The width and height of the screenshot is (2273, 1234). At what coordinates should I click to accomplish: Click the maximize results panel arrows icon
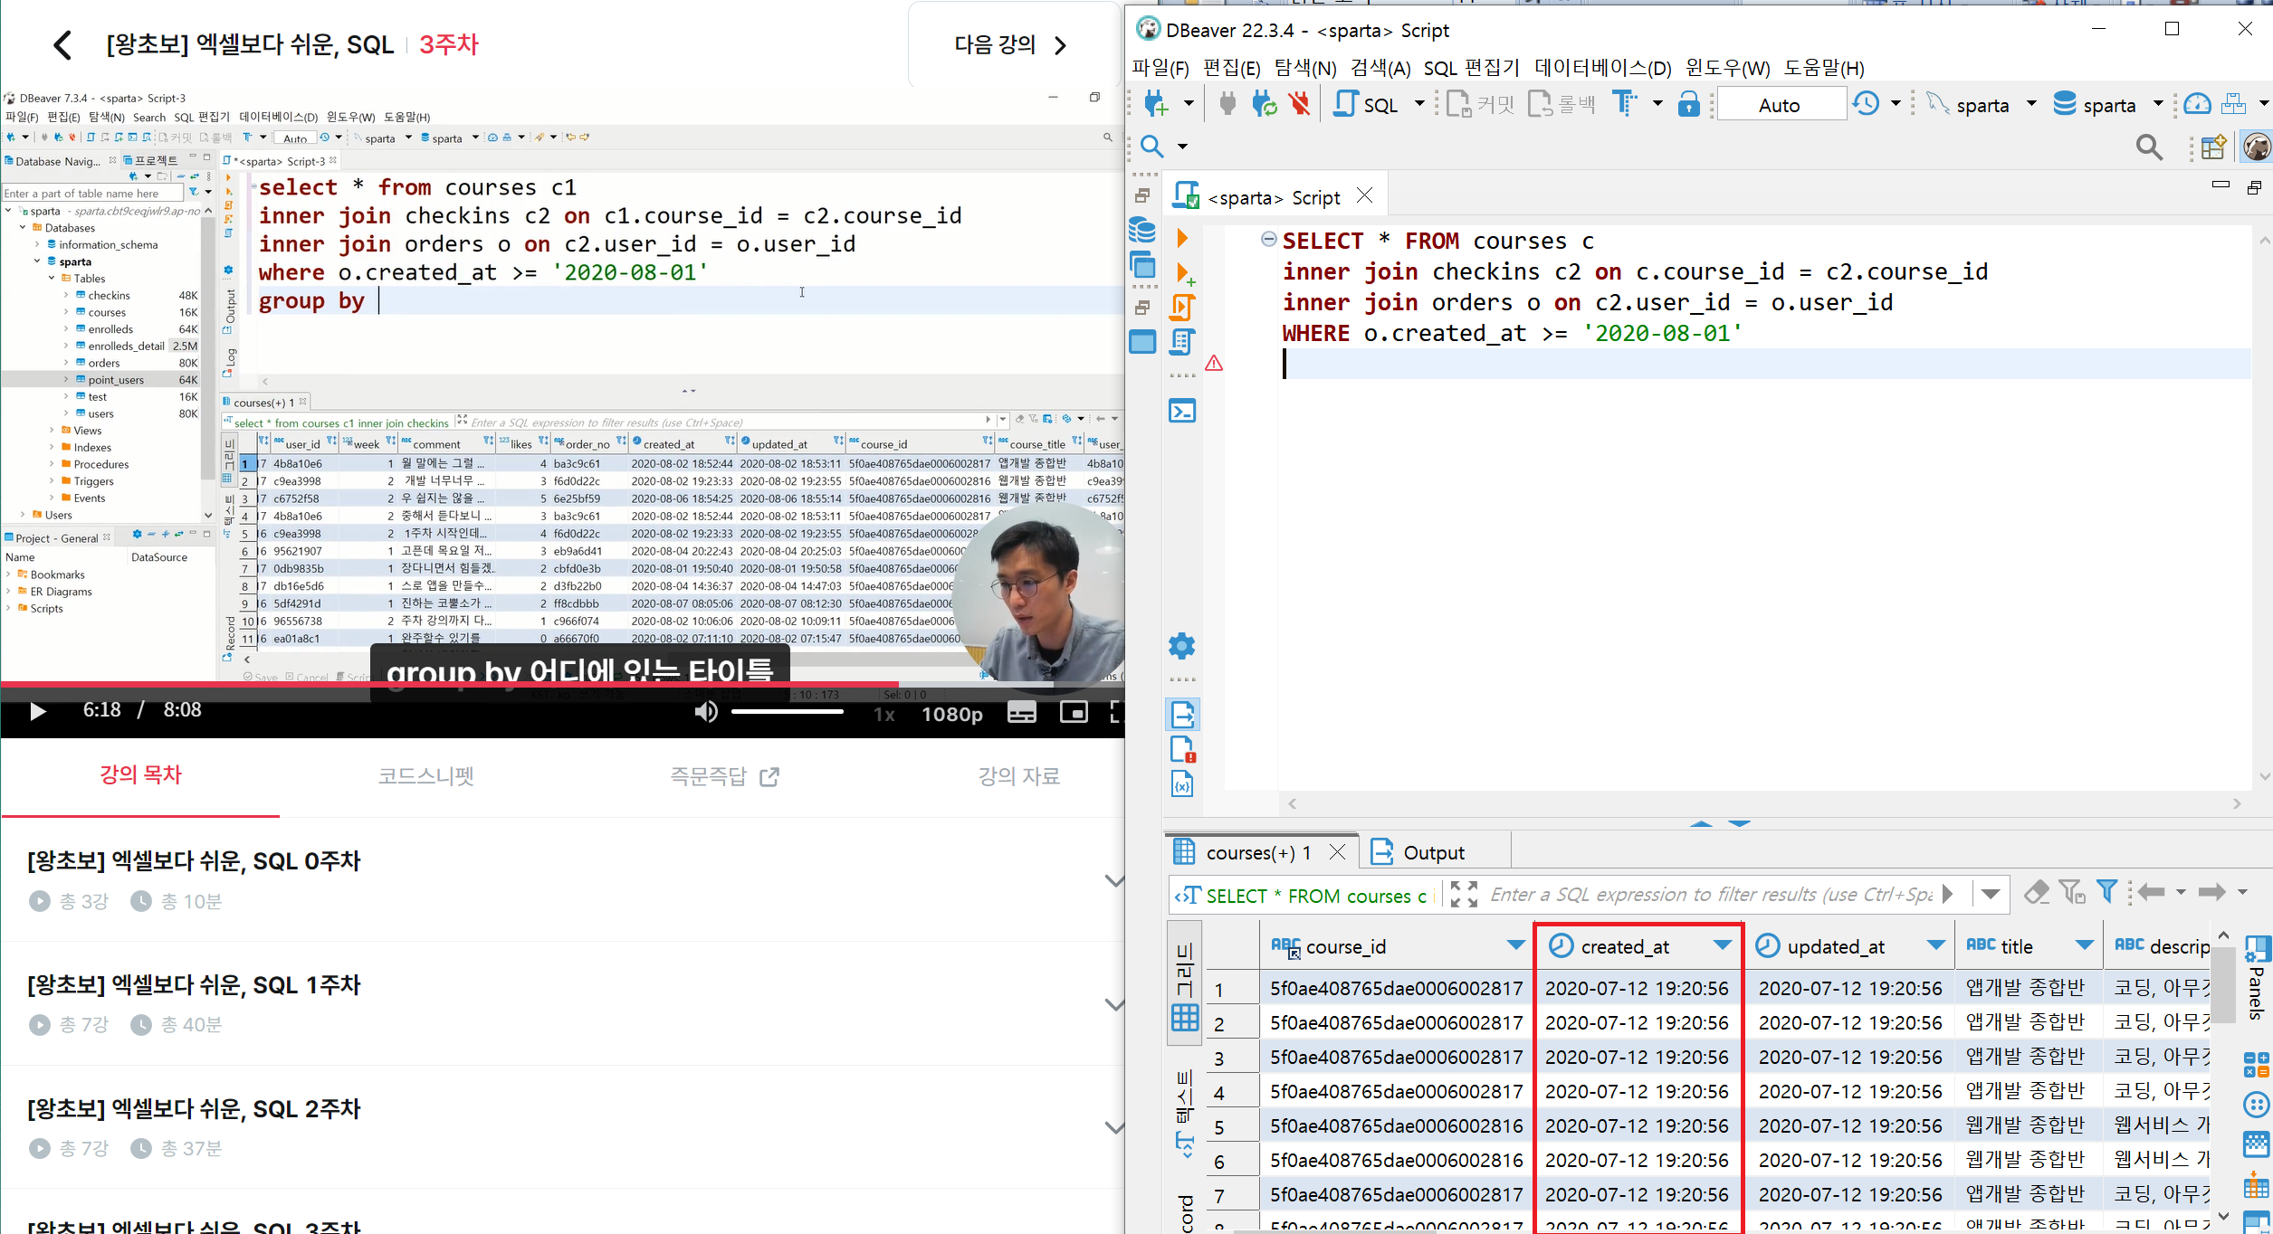(1464, 894)
